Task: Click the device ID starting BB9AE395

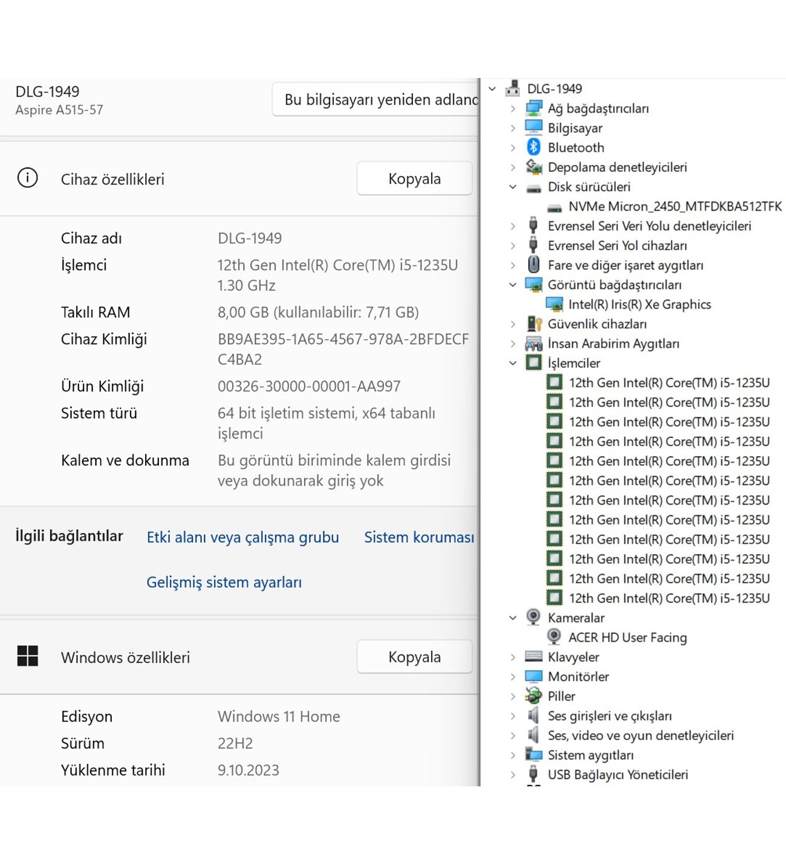Action: pyautogui.click(x=343, y=349)
